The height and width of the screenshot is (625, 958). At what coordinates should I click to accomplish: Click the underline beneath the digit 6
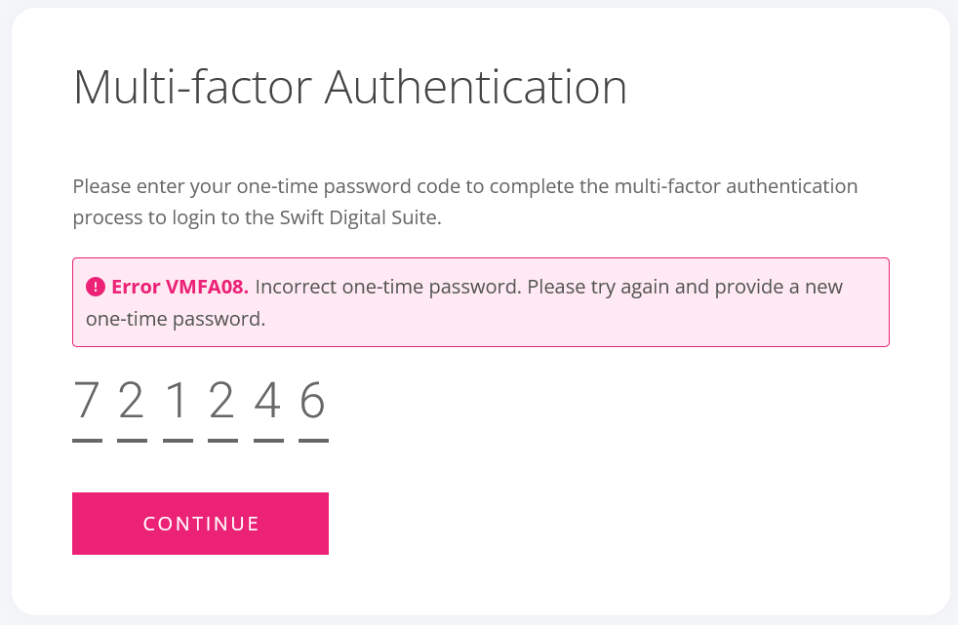pyautogui.click(x=316, y=440)
